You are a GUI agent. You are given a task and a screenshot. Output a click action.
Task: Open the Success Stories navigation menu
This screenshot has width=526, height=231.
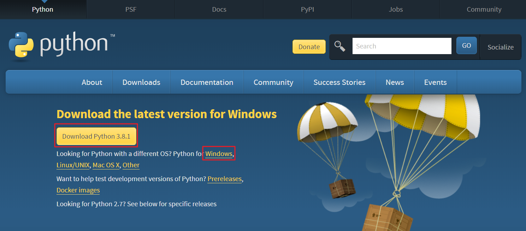tap(339, 82)
